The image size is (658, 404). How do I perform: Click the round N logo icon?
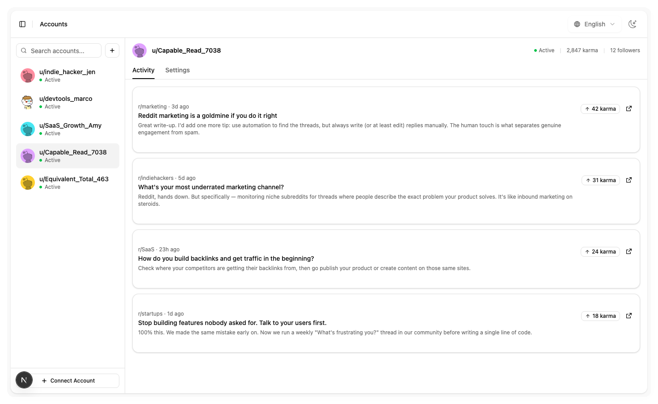coord(24,380)
